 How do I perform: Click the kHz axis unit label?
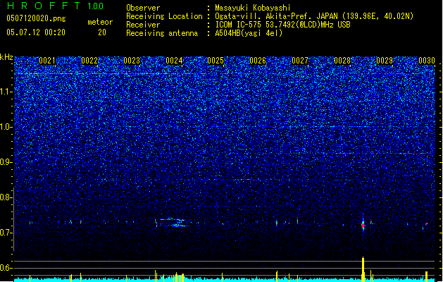(x=6, y=57)
